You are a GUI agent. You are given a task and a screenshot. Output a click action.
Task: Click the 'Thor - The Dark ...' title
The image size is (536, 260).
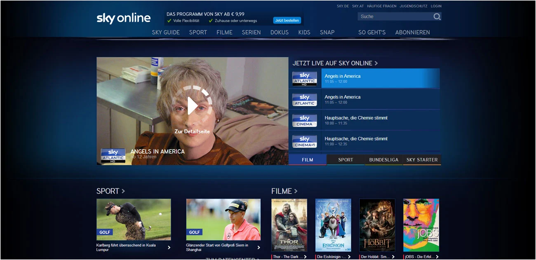click(288, 257)
